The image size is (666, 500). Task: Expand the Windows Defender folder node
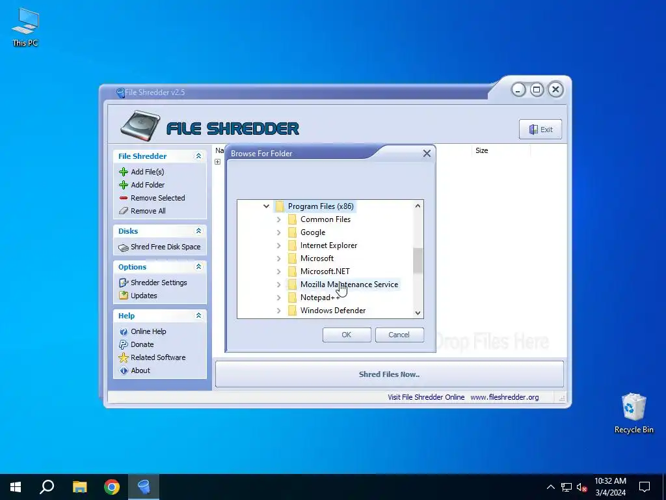click(x=278, y=311)
